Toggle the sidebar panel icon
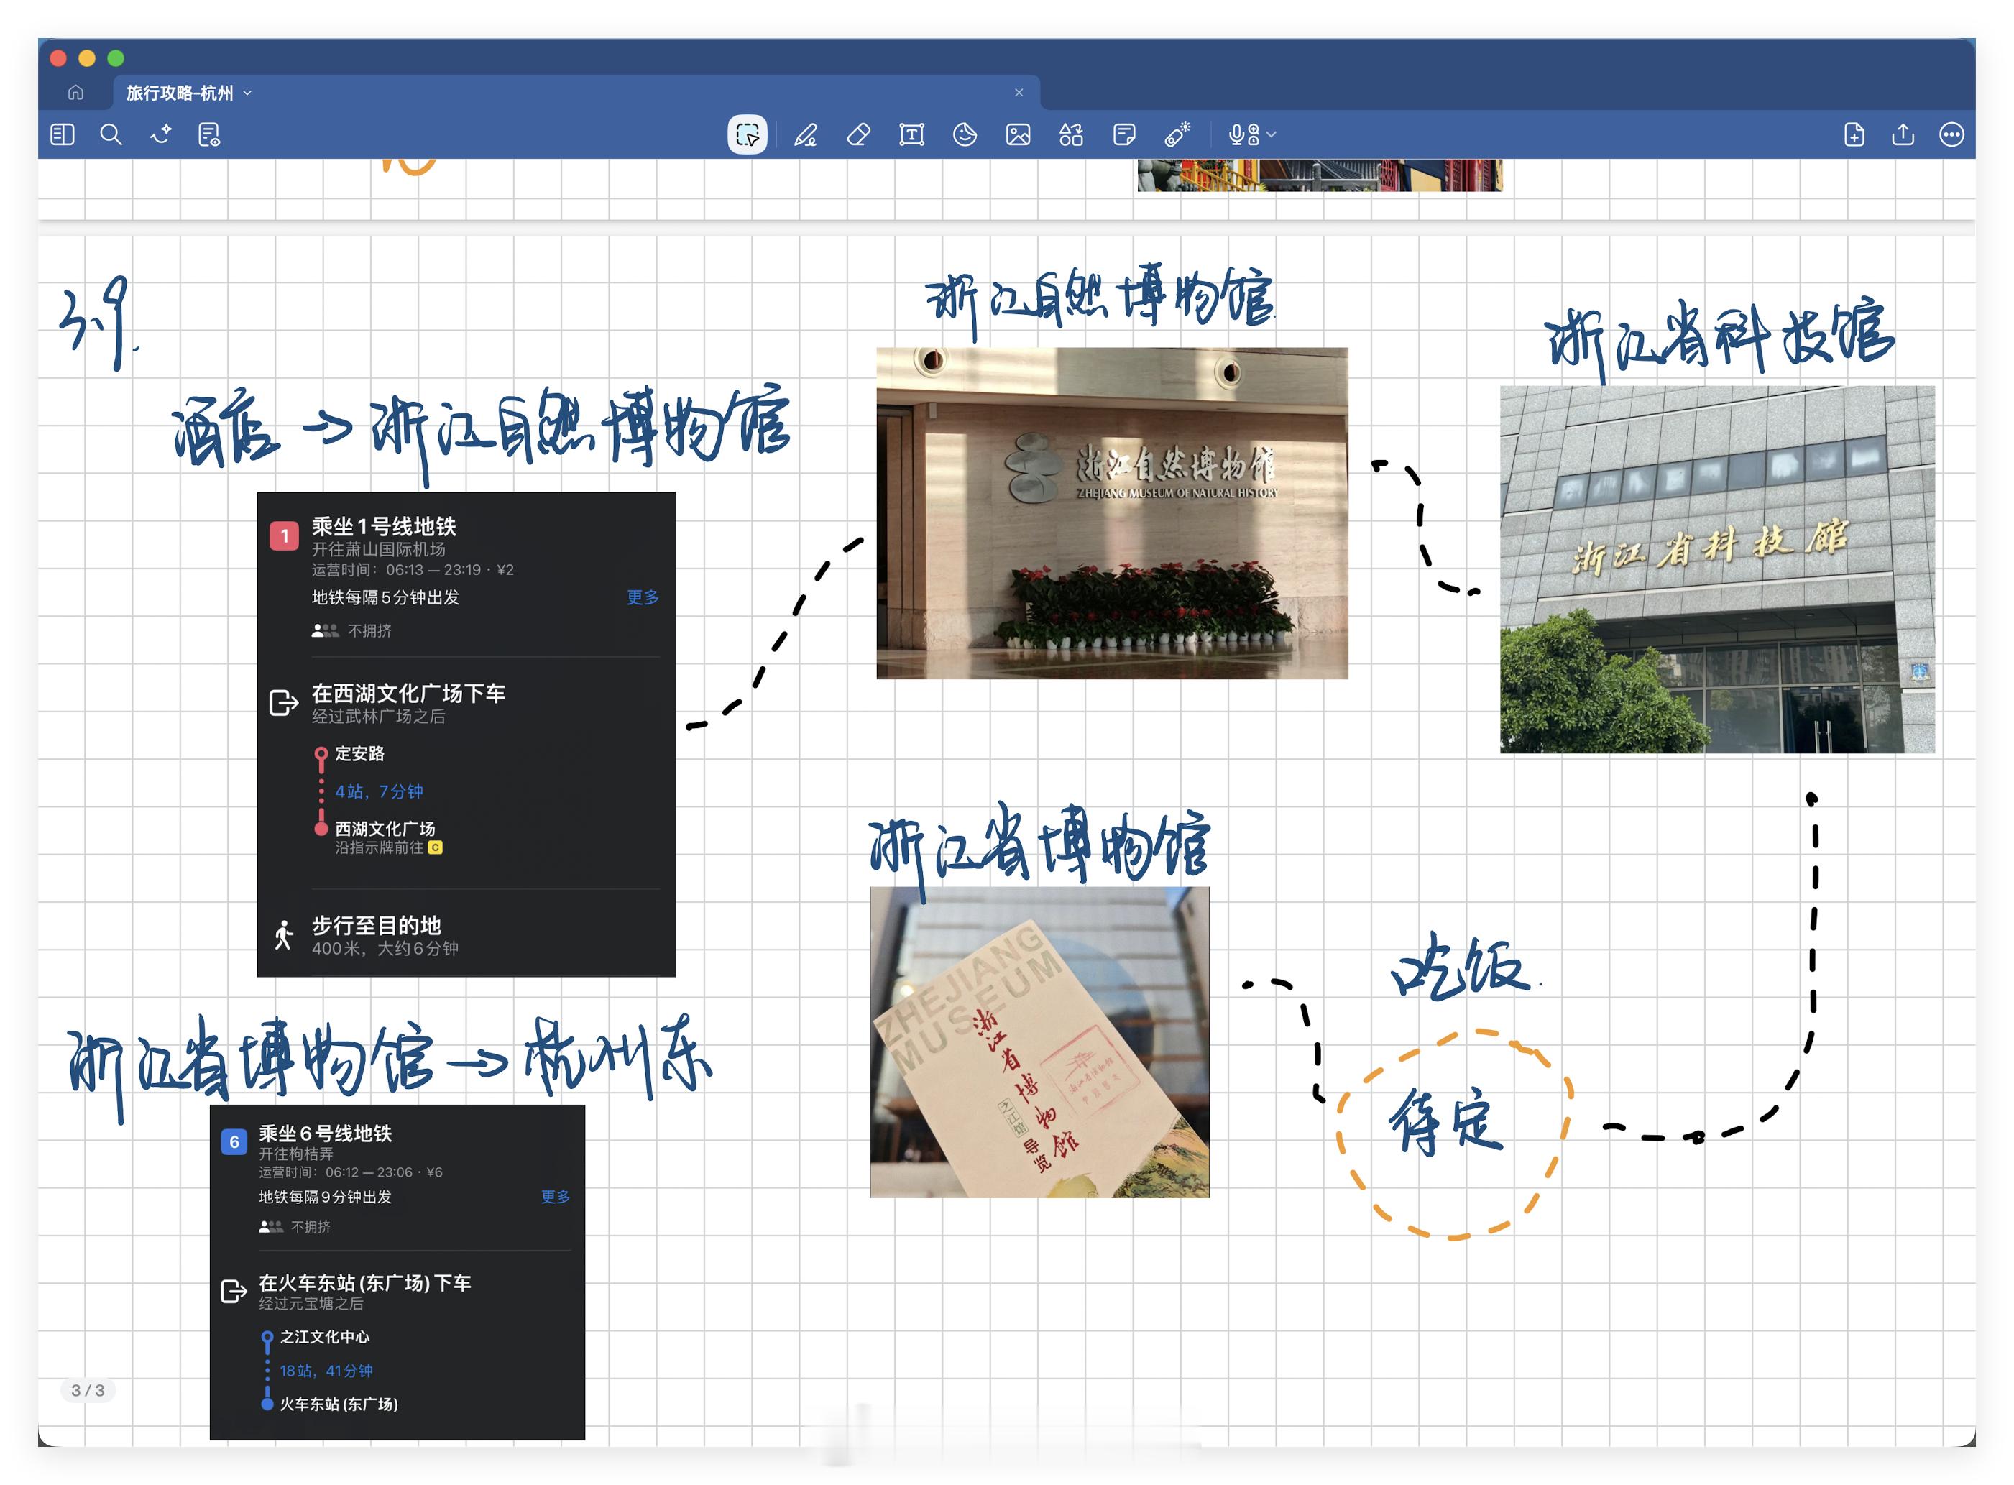2014x1485 pixels. (x=62, y=135)
